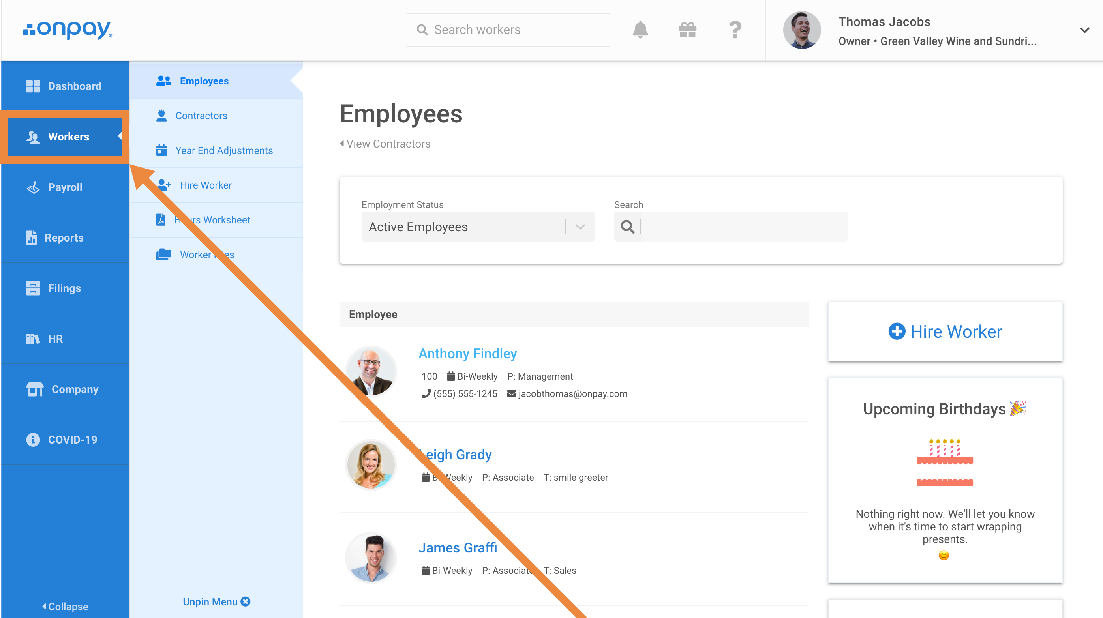Open Company in sidebar
Image resolution: width=1103 pixels, height=618 pixels.
[x=66, y=389]
